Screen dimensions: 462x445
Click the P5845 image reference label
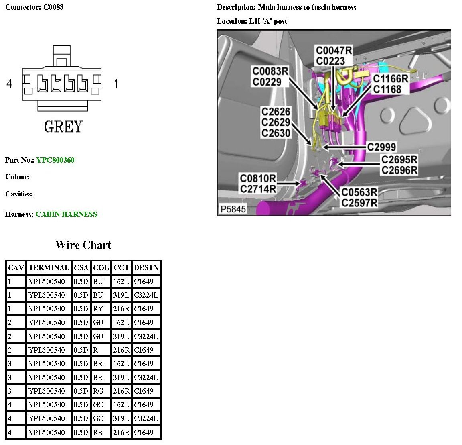[233, 209]
